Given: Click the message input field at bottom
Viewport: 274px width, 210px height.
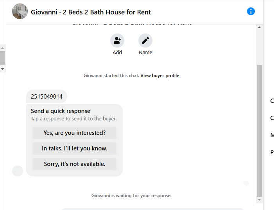Looking at the screenshot, I should click(x=152, y=209).
